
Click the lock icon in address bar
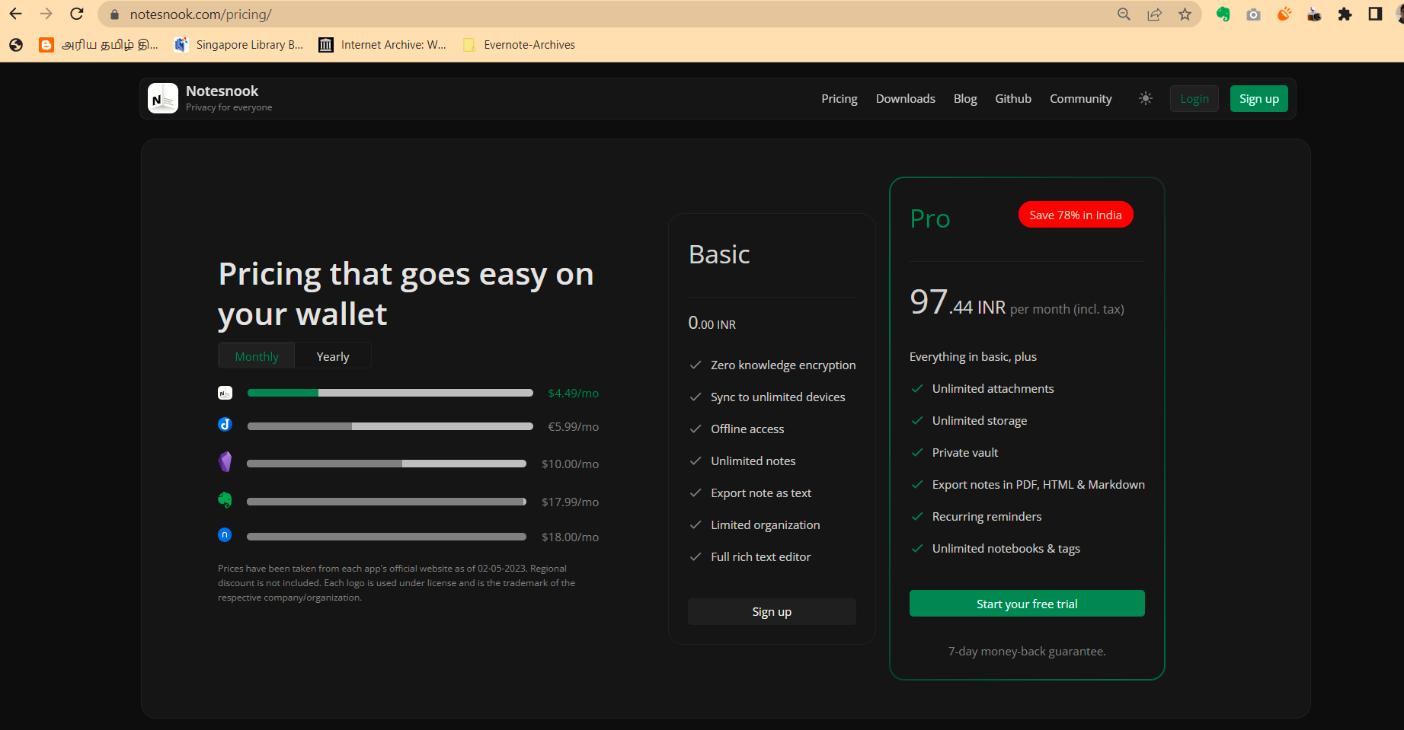coord(114,14)
